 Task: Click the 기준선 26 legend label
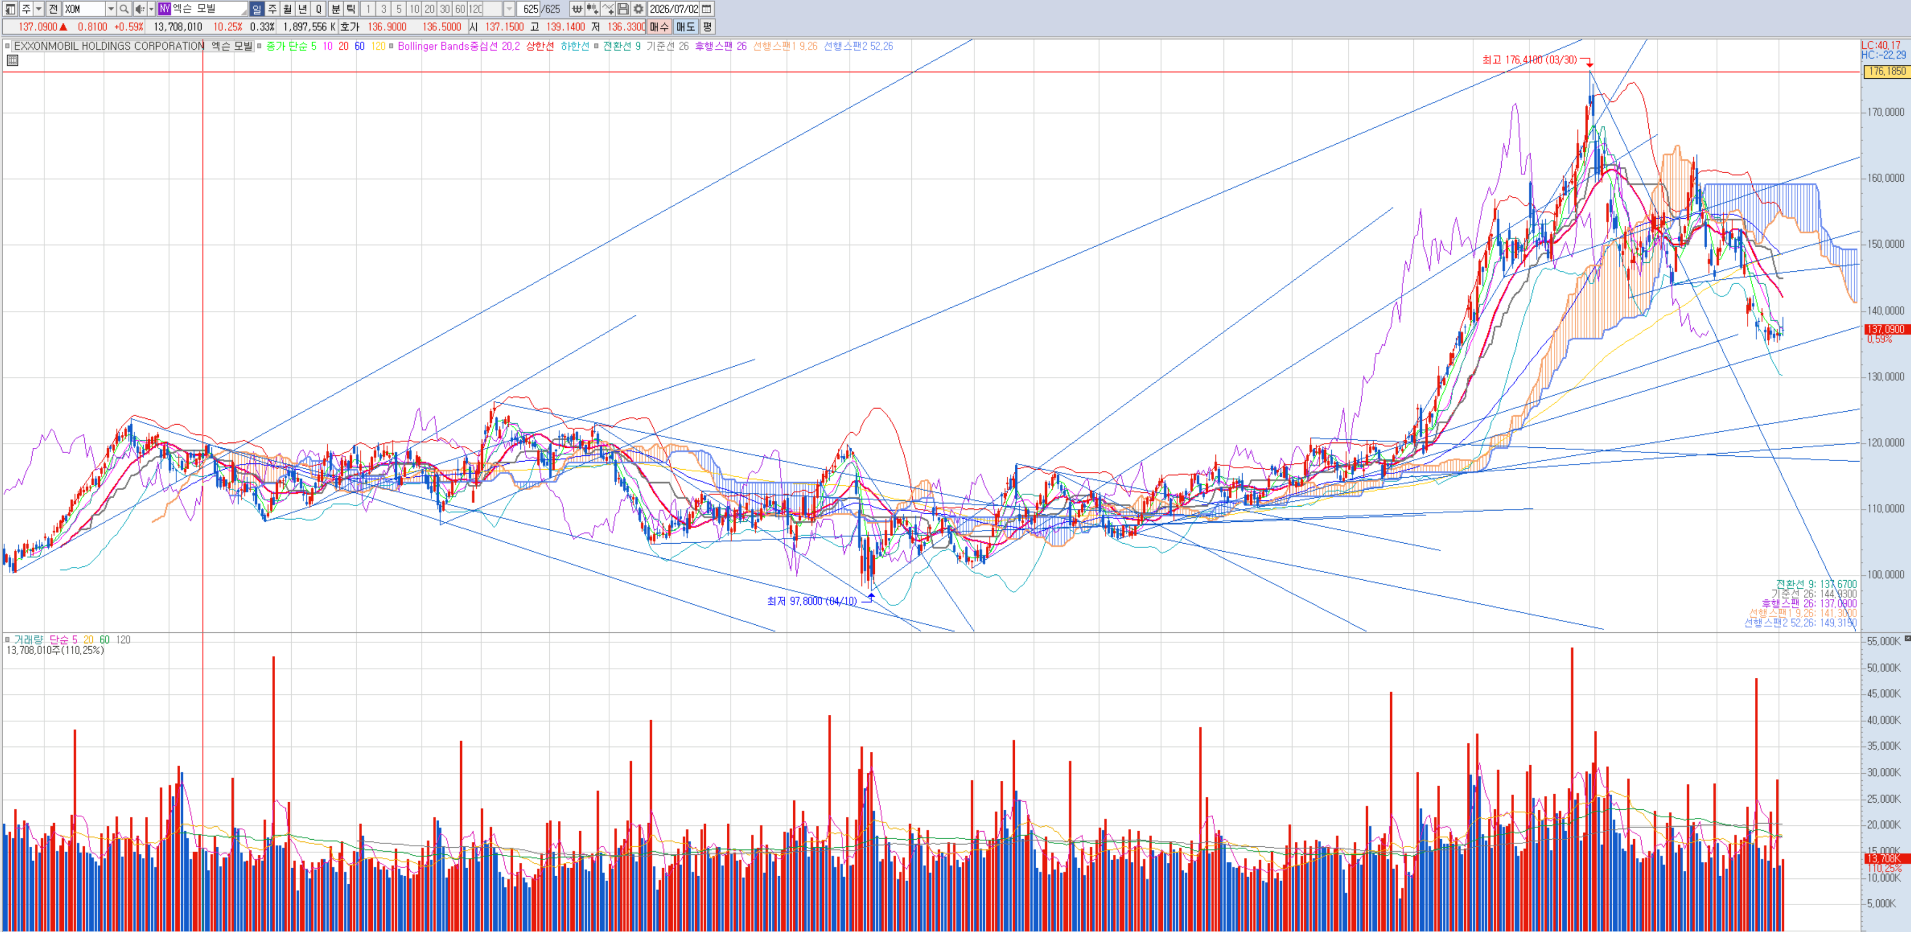click(x=667, y=46)
